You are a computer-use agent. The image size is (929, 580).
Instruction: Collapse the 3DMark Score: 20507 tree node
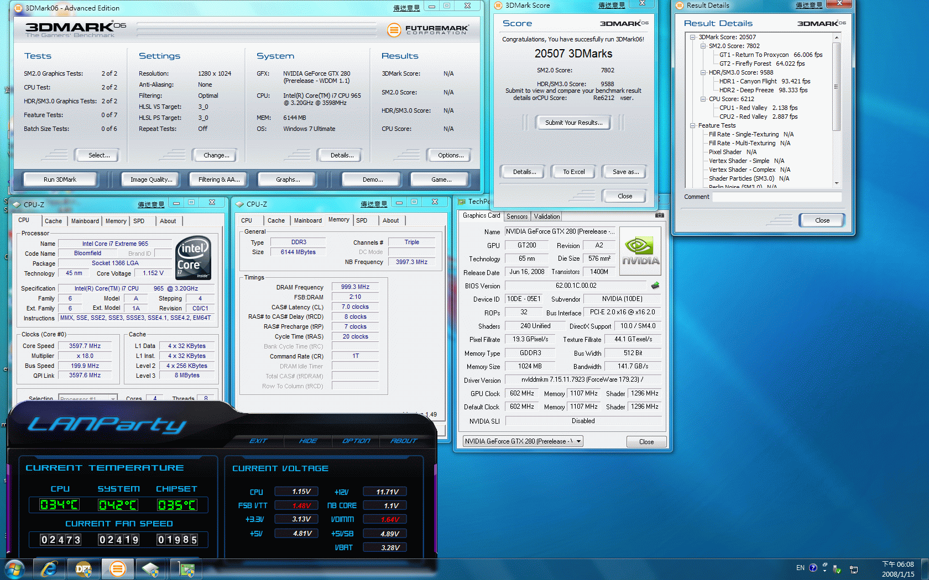(692, 37)
